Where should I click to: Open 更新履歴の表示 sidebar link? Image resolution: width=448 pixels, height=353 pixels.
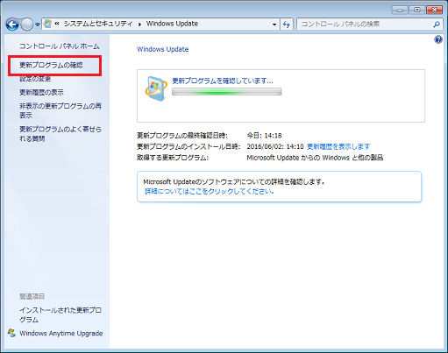point(41,92)
